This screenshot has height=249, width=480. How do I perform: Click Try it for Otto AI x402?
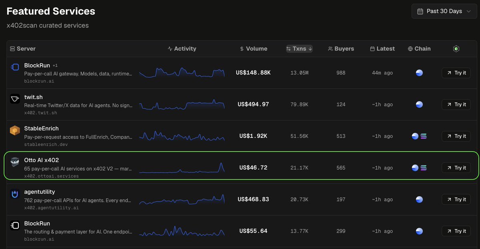tap(456, 168)
